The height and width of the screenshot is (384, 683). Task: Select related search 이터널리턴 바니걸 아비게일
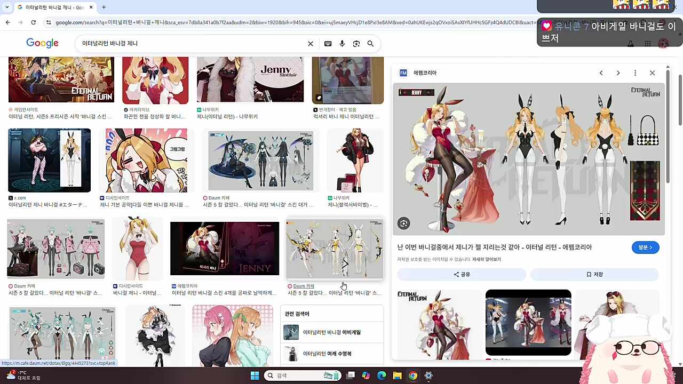click(332, 332)
